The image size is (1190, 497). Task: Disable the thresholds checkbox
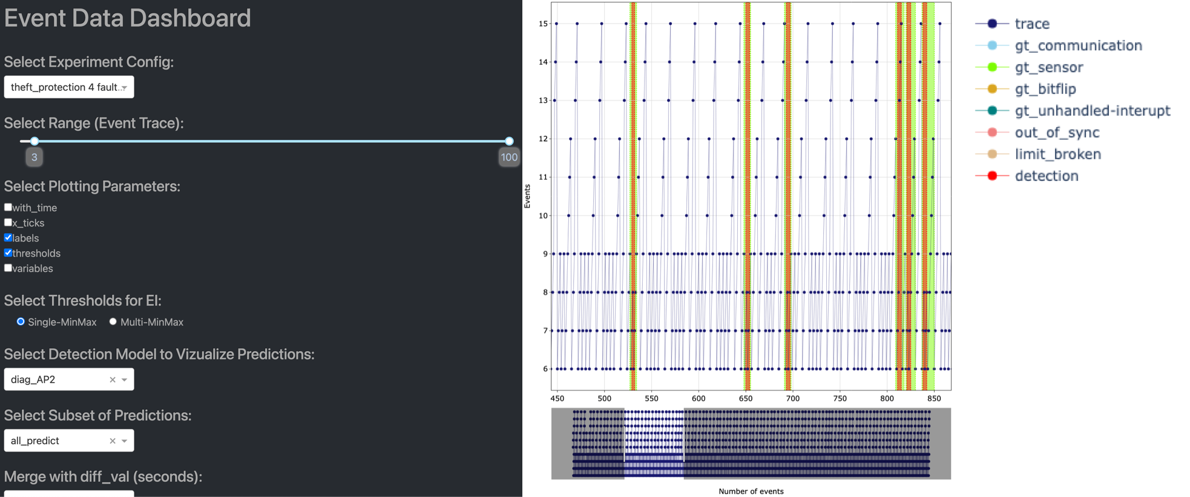8,253
